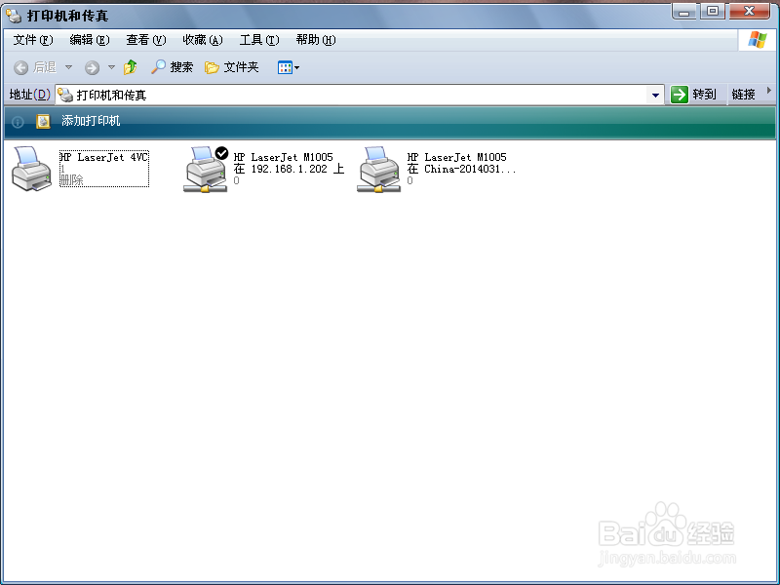
Task: Open the 编辑(E) menu
Action: coord(90,40)
